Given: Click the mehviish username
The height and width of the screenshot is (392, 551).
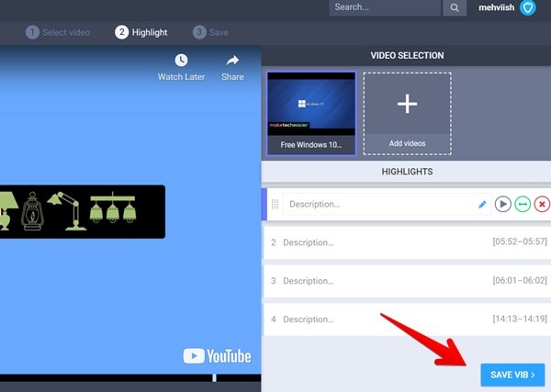Looking at the screenshot, I should pyautogui.click(x=496, y=7).
